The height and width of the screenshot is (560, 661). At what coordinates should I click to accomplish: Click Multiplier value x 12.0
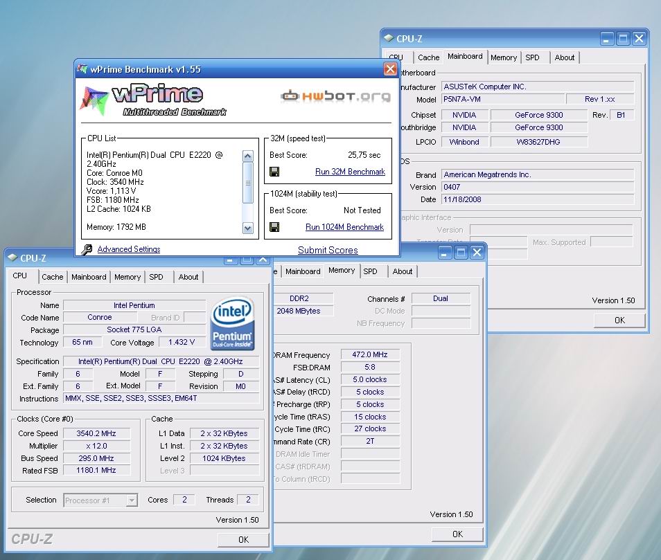click(x=96, y=446)
